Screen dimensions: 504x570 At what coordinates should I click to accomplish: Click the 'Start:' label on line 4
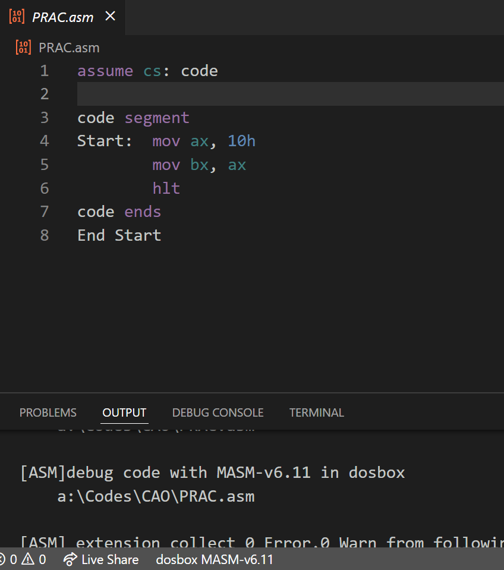(x=105, y=141)
